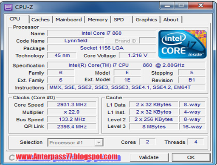Close the CPU-Z window
The image size is (217, 165).
coord(200,6)
